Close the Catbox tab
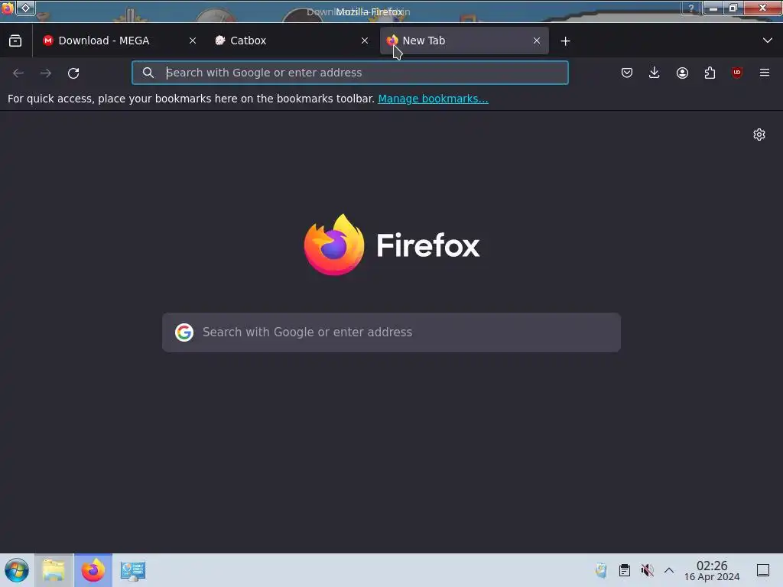 (365, 41)
